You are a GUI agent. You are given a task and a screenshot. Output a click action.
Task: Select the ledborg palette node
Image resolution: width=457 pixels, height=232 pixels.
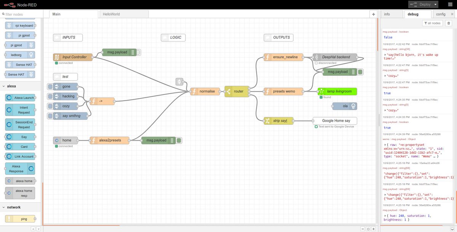coord(20,55)
